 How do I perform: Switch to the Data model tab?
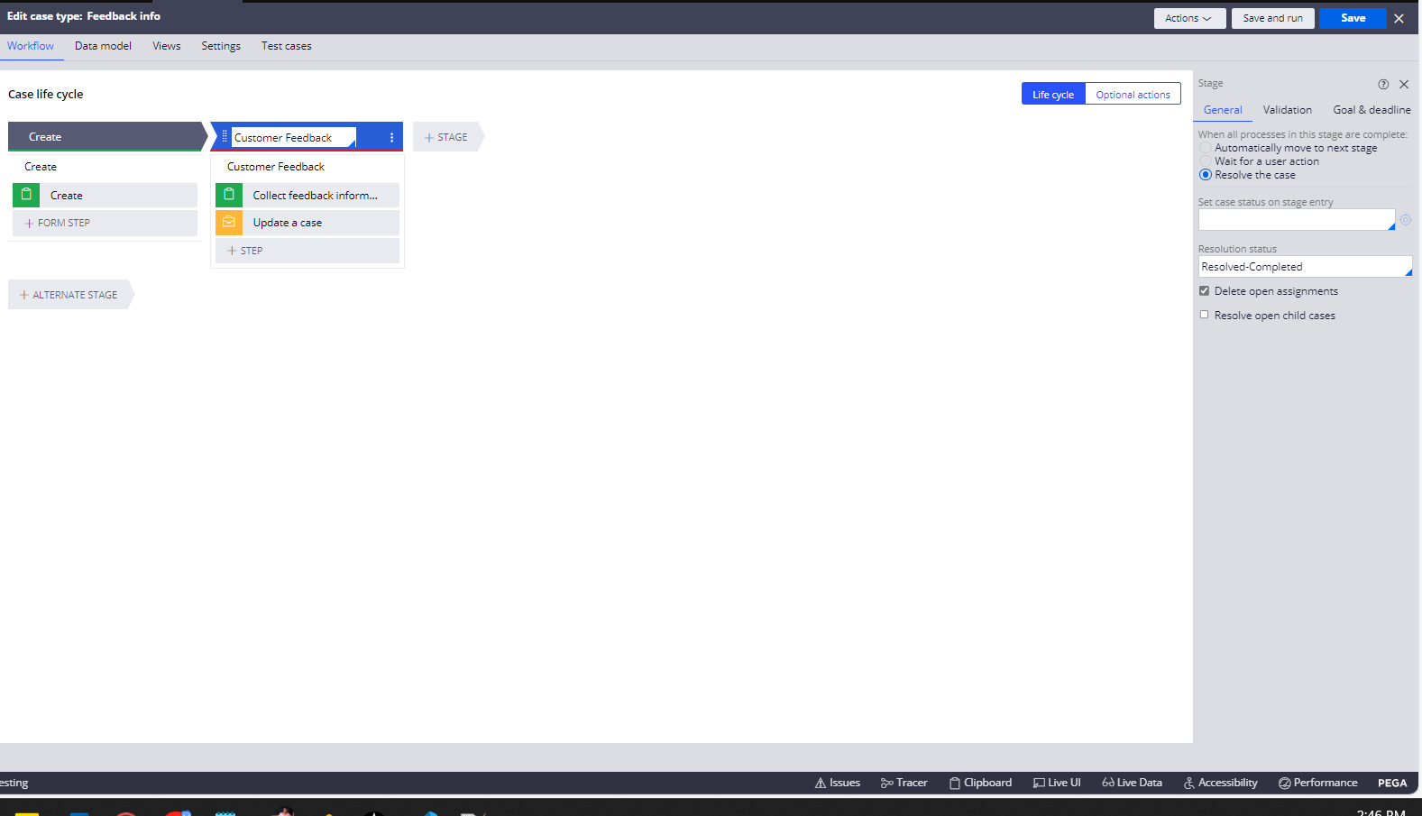tap(103, 46)
